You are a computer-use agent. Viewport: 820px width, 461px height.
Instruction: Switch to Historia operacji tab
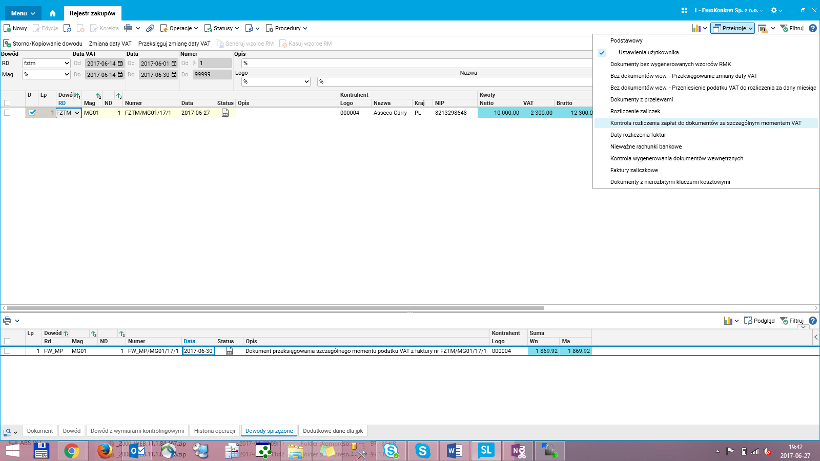point(214,431)
